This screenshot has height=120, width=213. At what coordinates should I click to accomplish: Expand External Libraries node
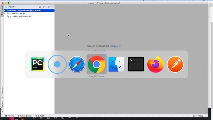tap(5, 13)
